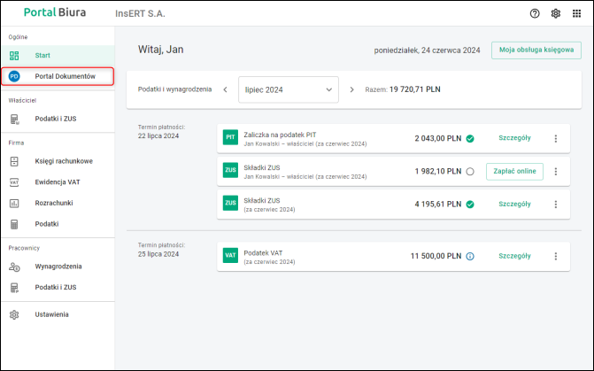Select Wynagrodzenia in the sidebar menu

coord(58,267)
